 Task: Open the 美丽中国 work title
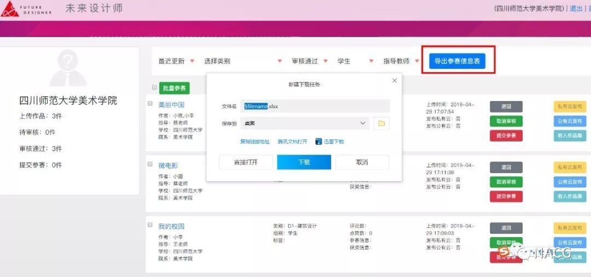(171, 105)
